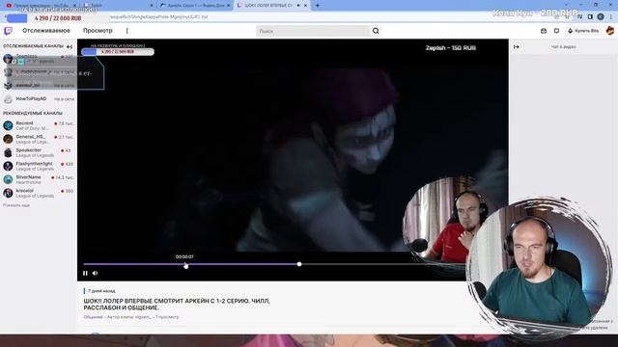Image resolution: width=618 pixels, height=347 pixels.
Task: Open Flashynthenight recommended channel
Action: click(x=39, y=166)
